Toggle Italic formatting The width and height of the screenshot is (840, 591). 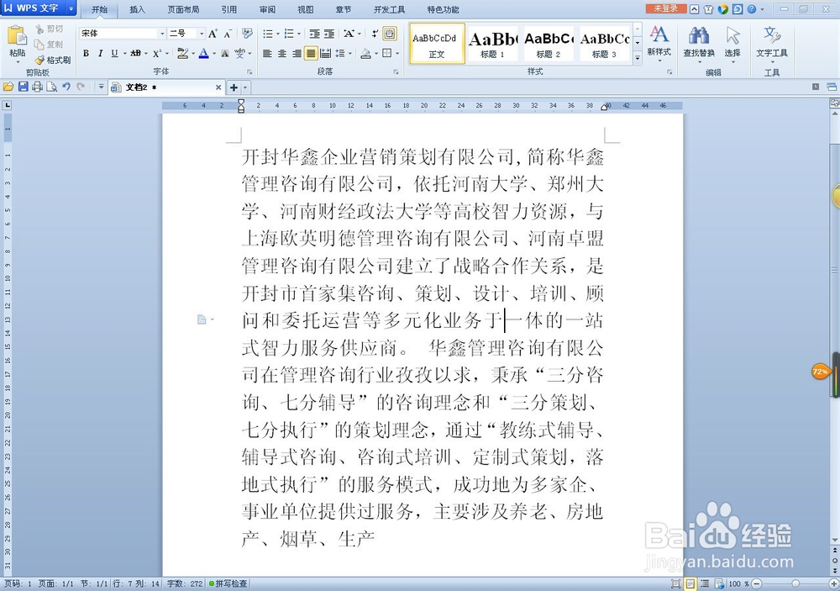pos(100,53)
